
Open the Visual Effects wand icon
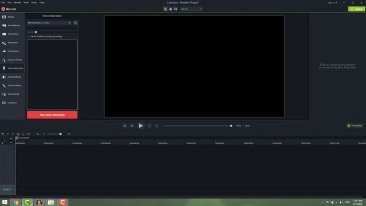pos(4,85)
